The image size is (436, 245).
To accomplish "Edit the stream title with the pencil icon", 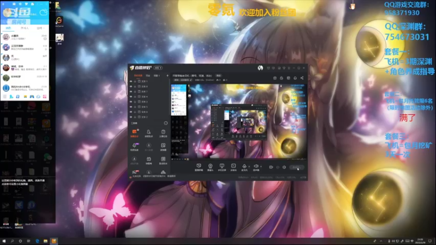I will 191,80.
